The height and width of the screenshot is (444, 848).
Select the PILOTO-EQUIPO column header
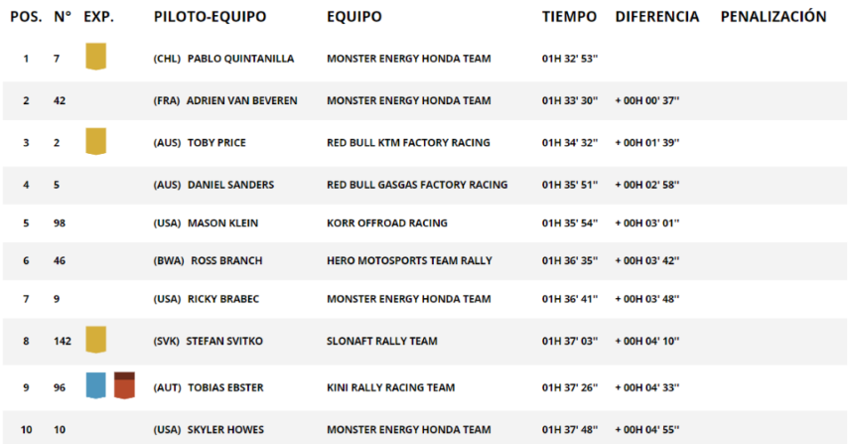tap(210, 17)
